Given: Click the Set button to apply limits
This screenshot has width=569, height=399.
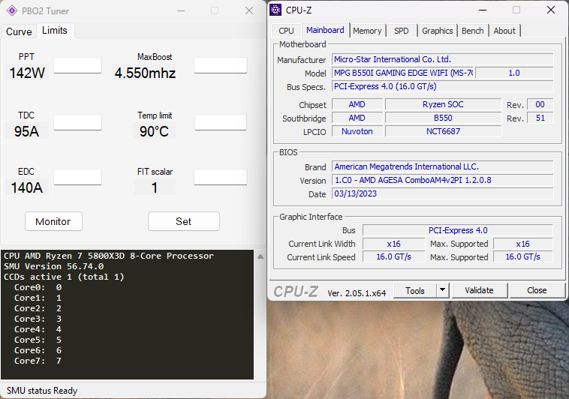Looking at the screenshot, I should pyautogui.click(x=184, y=221).
